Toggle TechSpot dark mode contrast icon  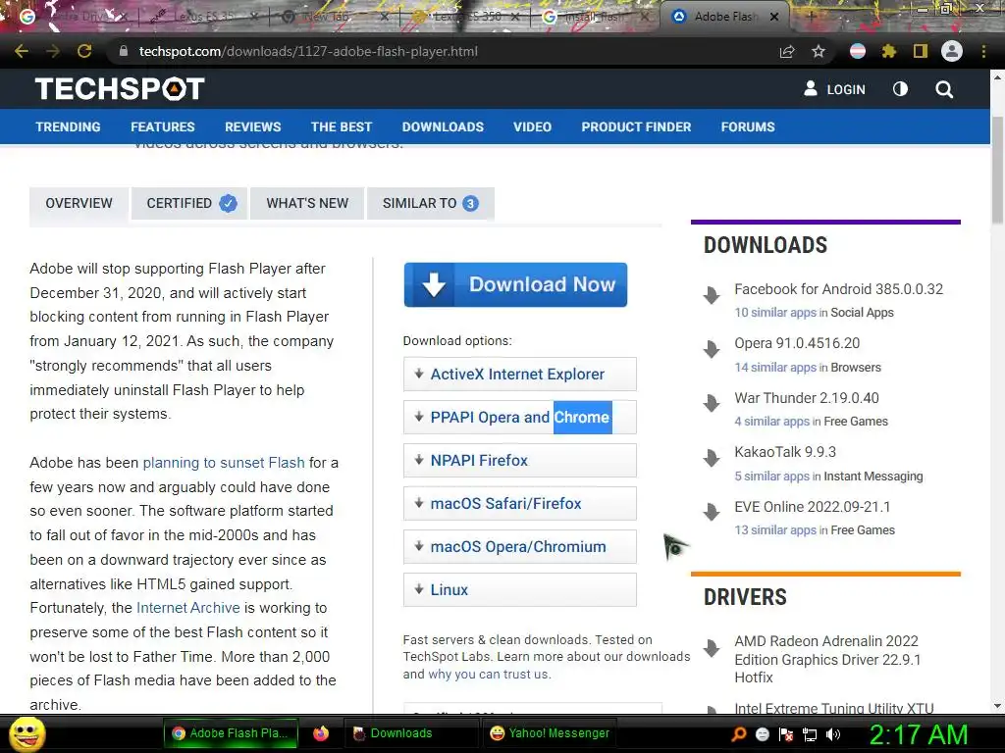[x=900, y=89]
